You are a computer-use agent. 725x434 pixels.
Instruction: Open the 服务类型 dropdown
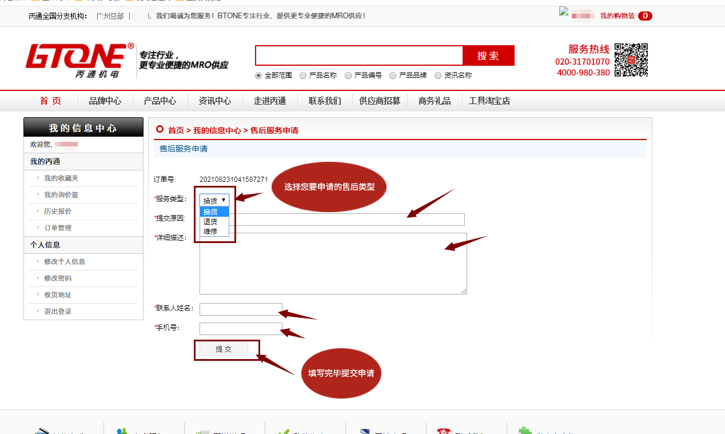pyautogui.click(x=214, y=200)
